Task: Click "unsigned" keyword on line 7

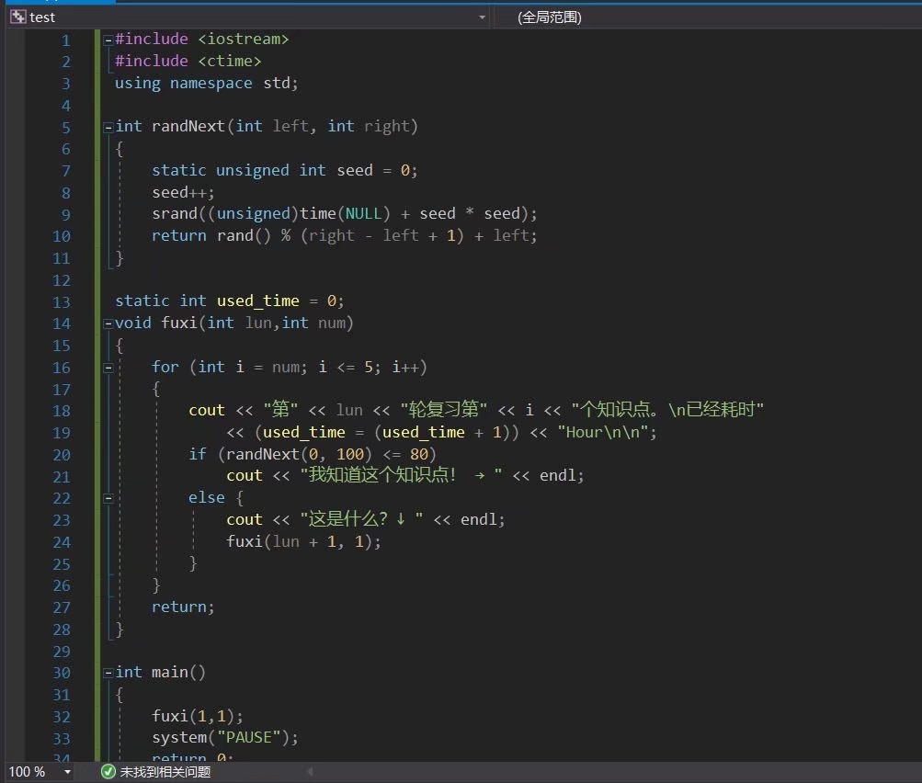Action: tap(252, 170)
